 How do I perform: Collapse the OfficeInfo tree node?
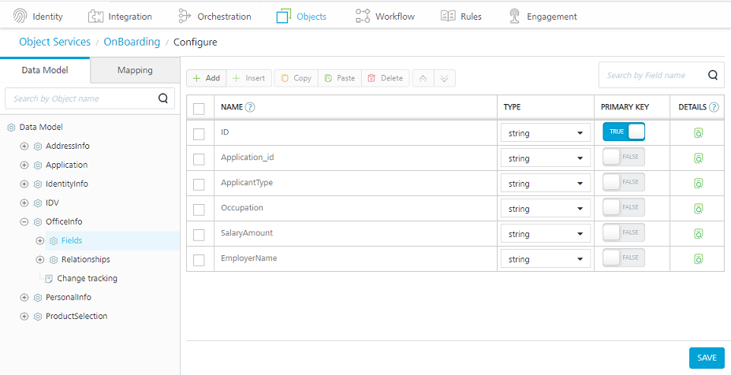click(x=24, y=221)
